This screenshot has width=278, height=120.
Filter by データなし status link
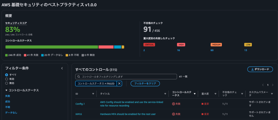point(11,113)
